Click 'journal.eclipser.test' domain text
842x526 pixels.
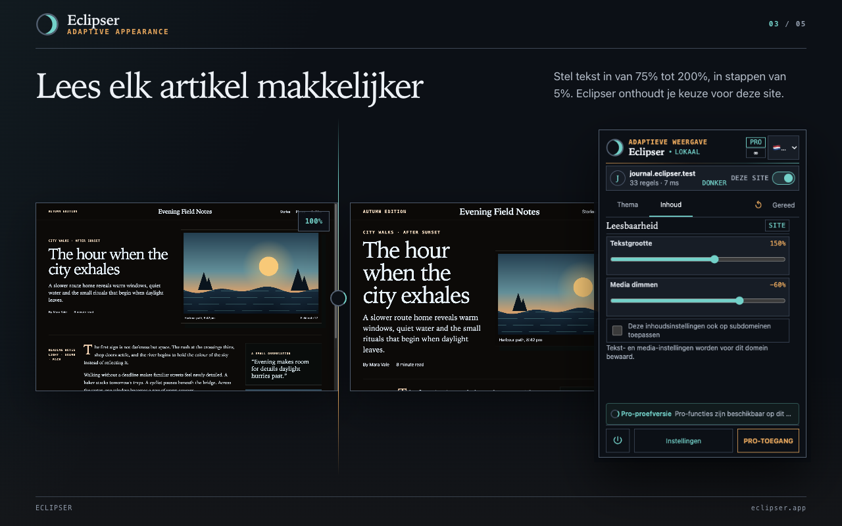point(662,174)
